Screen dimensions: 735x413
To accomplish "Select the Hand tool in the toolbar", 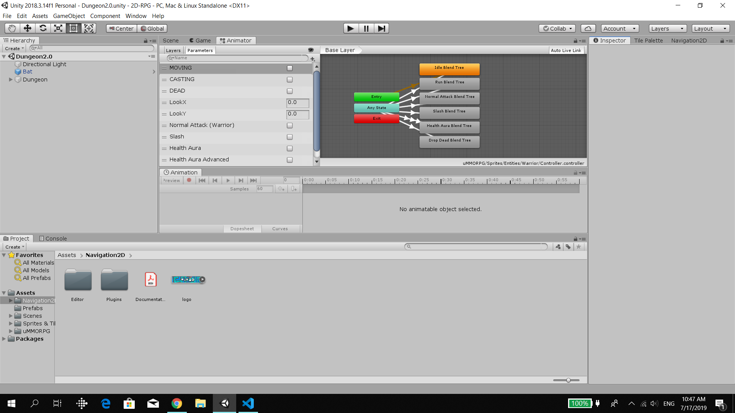I will coord(11,28).
